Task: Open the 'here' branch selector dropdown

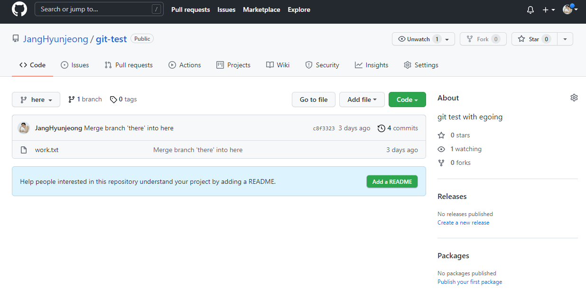Action: [x=36, y=99]
